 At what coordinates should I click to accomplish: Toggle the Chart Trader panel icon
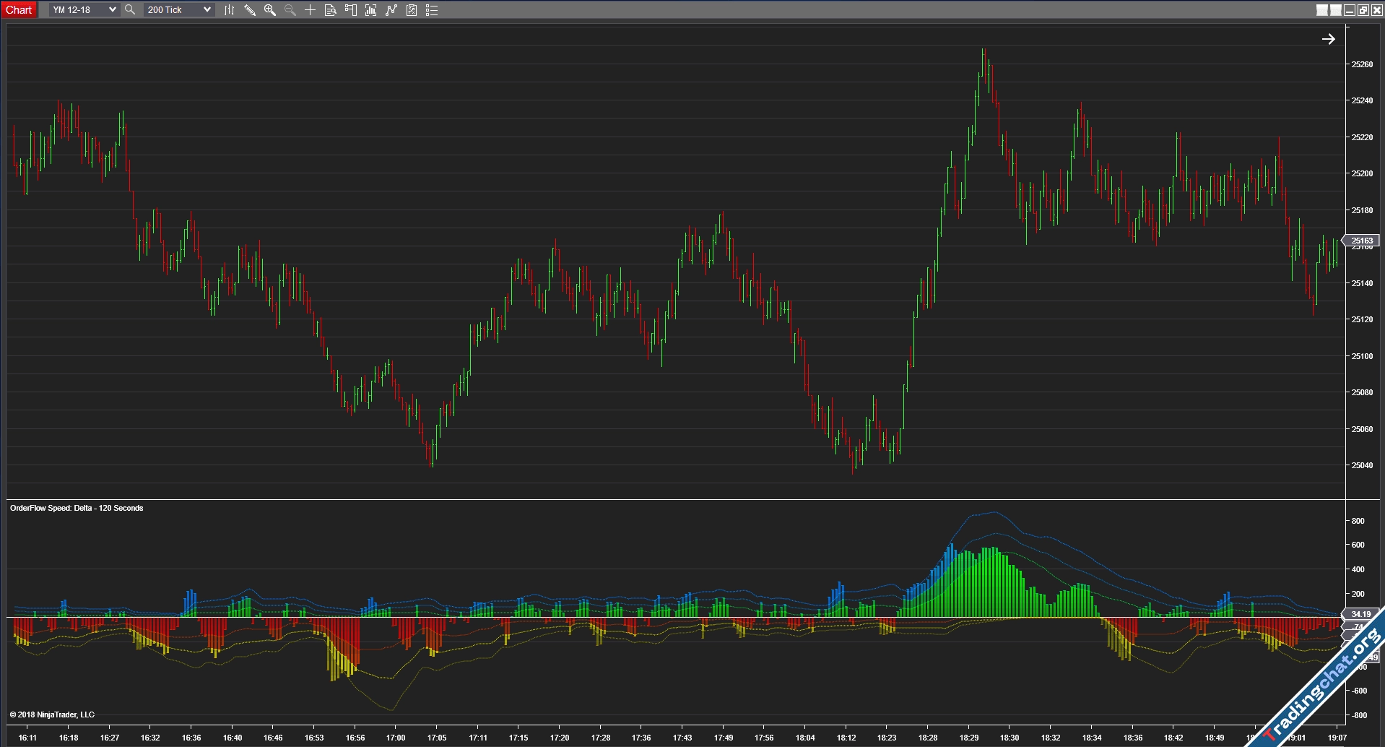pos(350,10)
